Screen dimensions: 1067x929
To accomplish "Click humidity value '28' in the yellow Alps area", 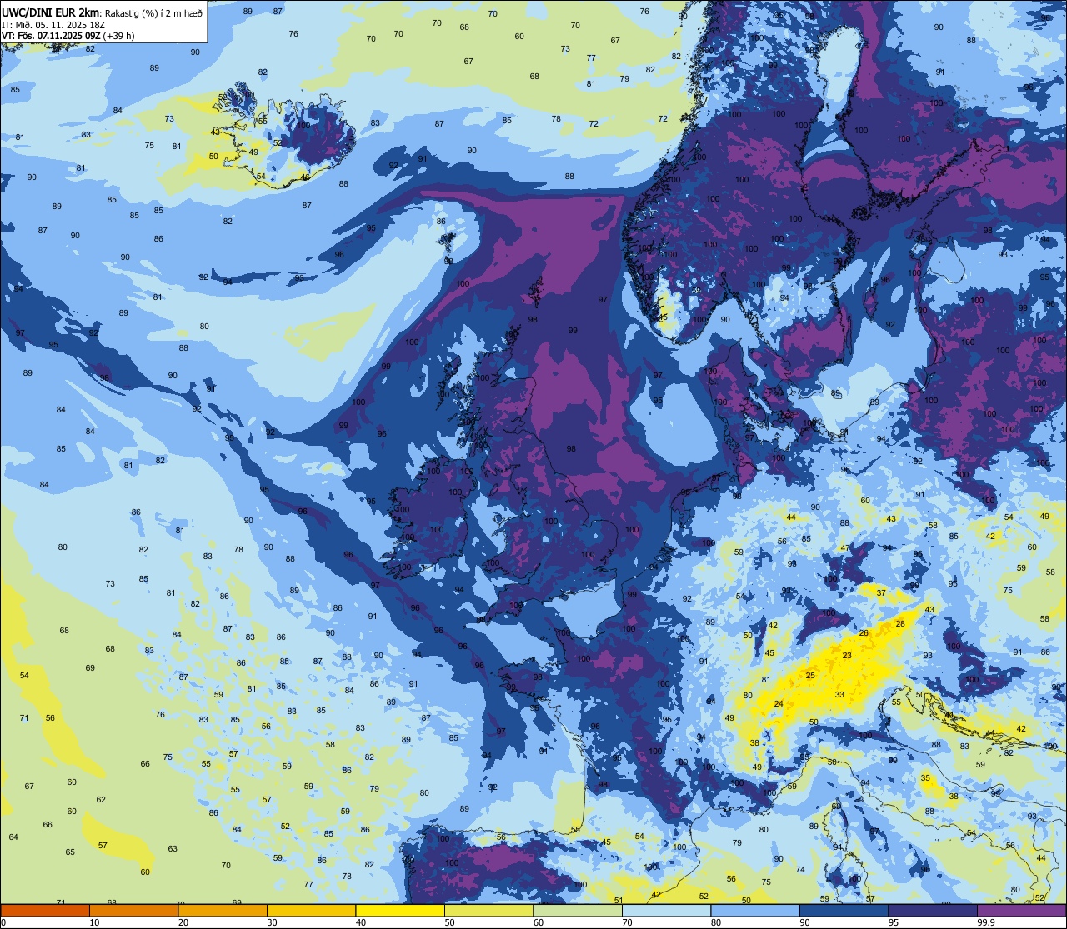I will (x=899, y=624).
